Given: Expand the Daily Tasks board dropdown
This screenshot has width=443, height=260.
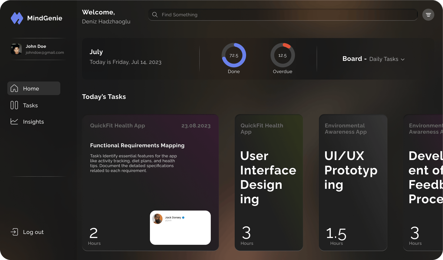Looking at the screenshot, I should coord(387,59).
